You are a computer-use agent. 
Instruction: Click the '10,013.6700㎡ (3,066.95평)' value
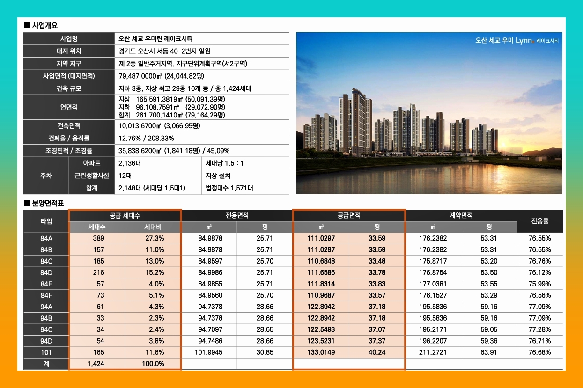click(160, 126)
